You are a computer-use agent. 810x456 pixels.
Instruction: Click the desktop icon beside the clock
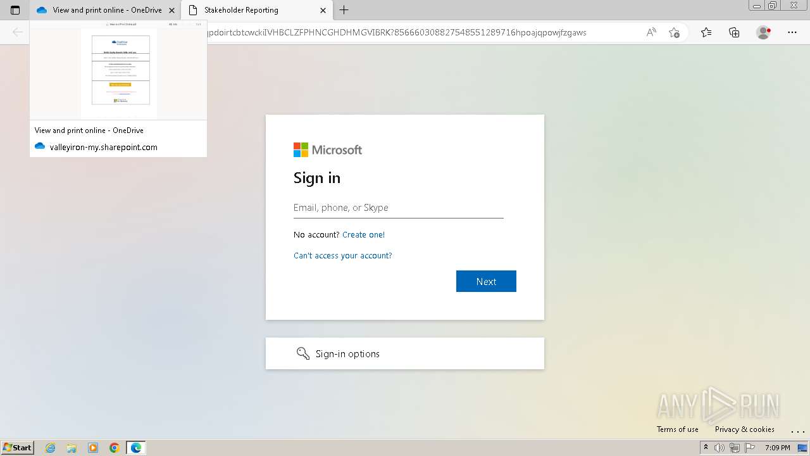pos(802,448)
